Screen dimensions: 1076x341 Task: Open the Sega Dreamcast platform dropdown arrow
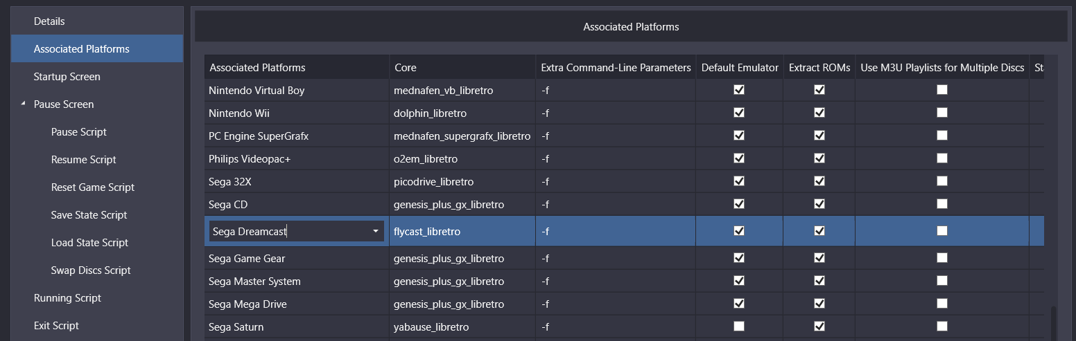coord(376,231)
